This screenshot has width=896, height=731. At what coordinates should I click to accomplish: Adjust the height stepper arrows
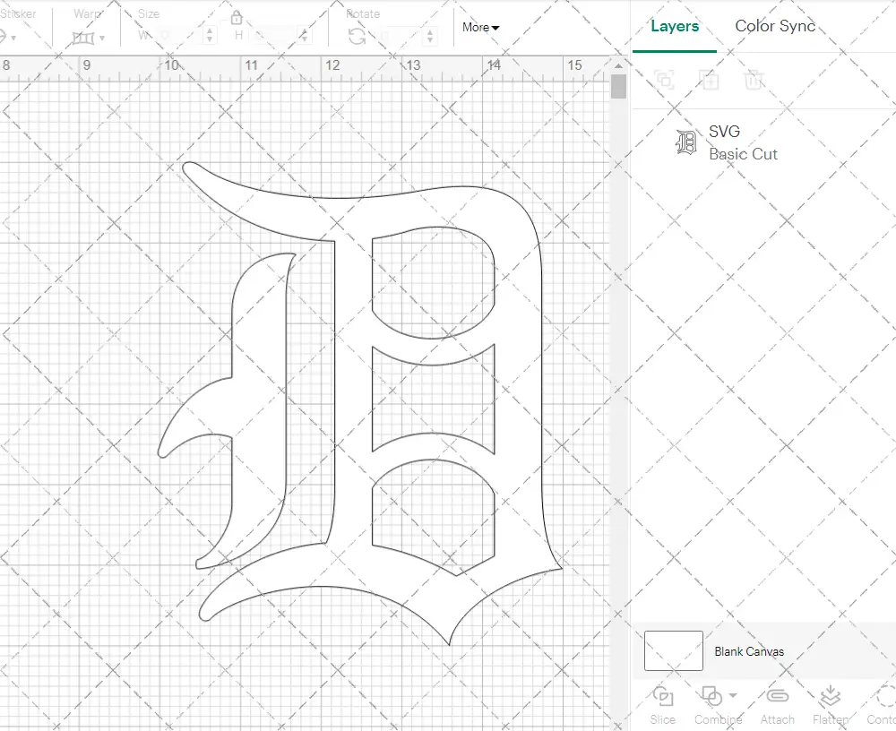coord(305,36)
